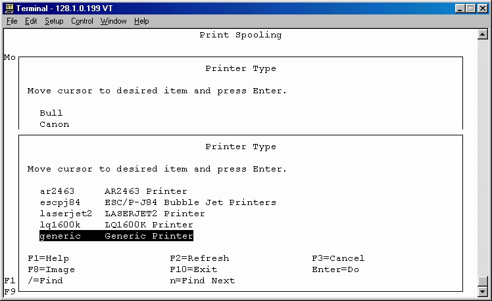Viewport: 492px width, 301px height.
Task: Open the Window menu
Action: tap(113, 21)
